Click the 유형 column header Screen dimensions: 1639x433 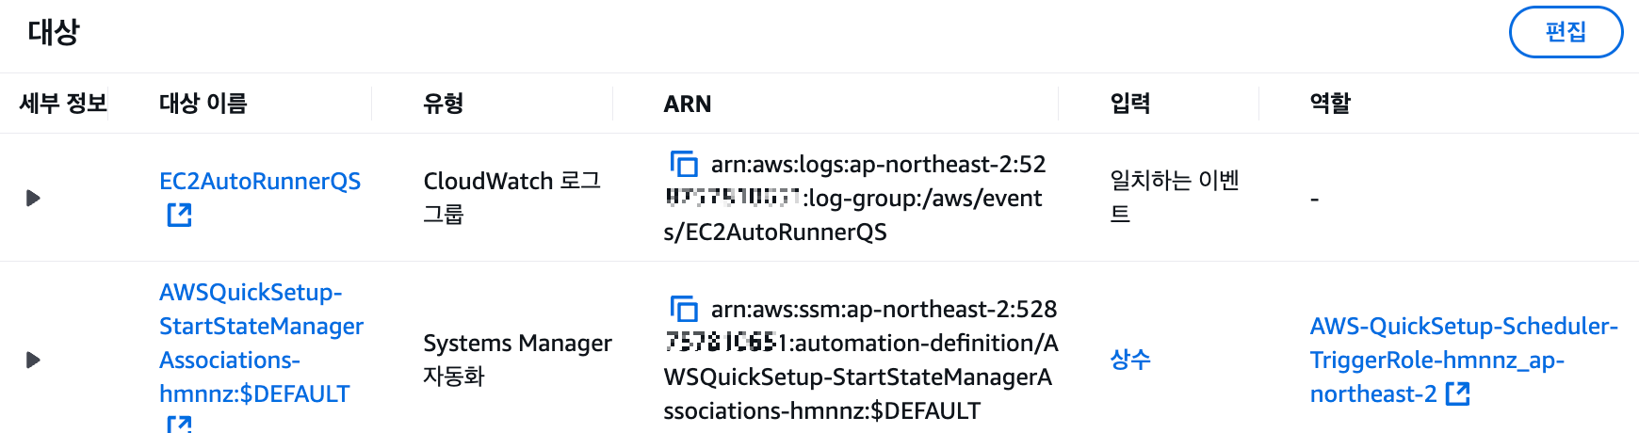coord(444,104)
